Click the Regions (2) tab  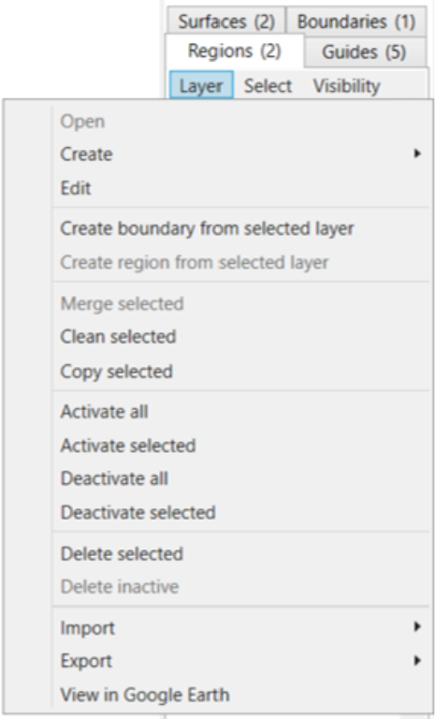click(234, 51)
